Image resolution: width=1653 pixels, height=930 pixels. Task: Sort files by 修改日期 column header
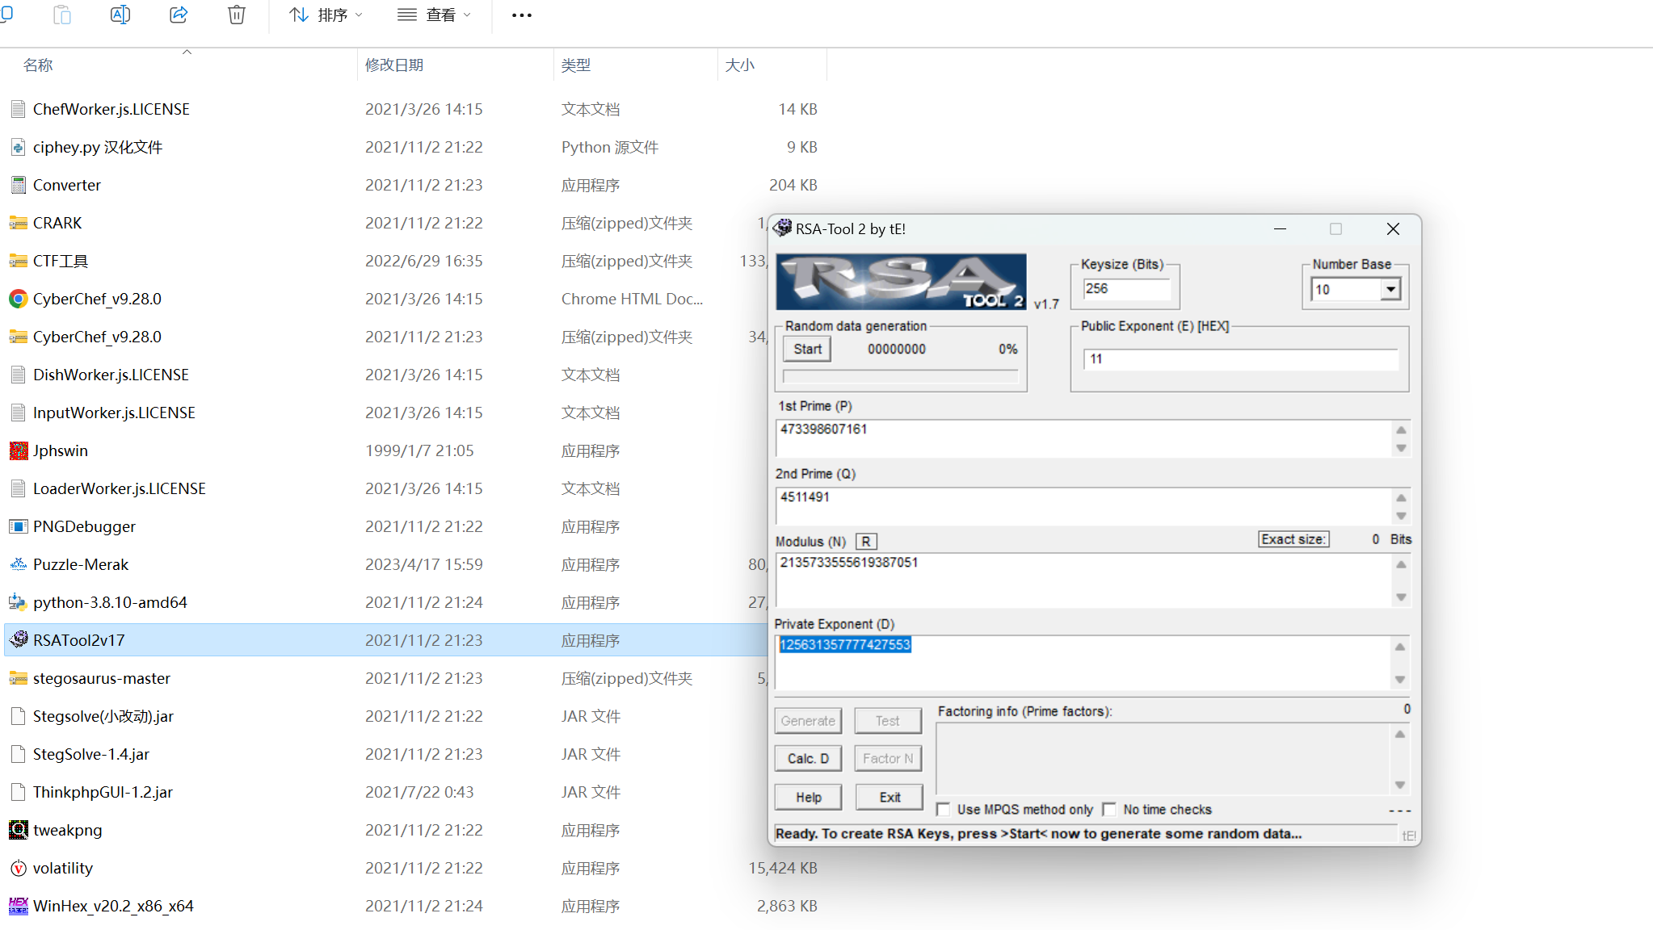click(394, 65)
